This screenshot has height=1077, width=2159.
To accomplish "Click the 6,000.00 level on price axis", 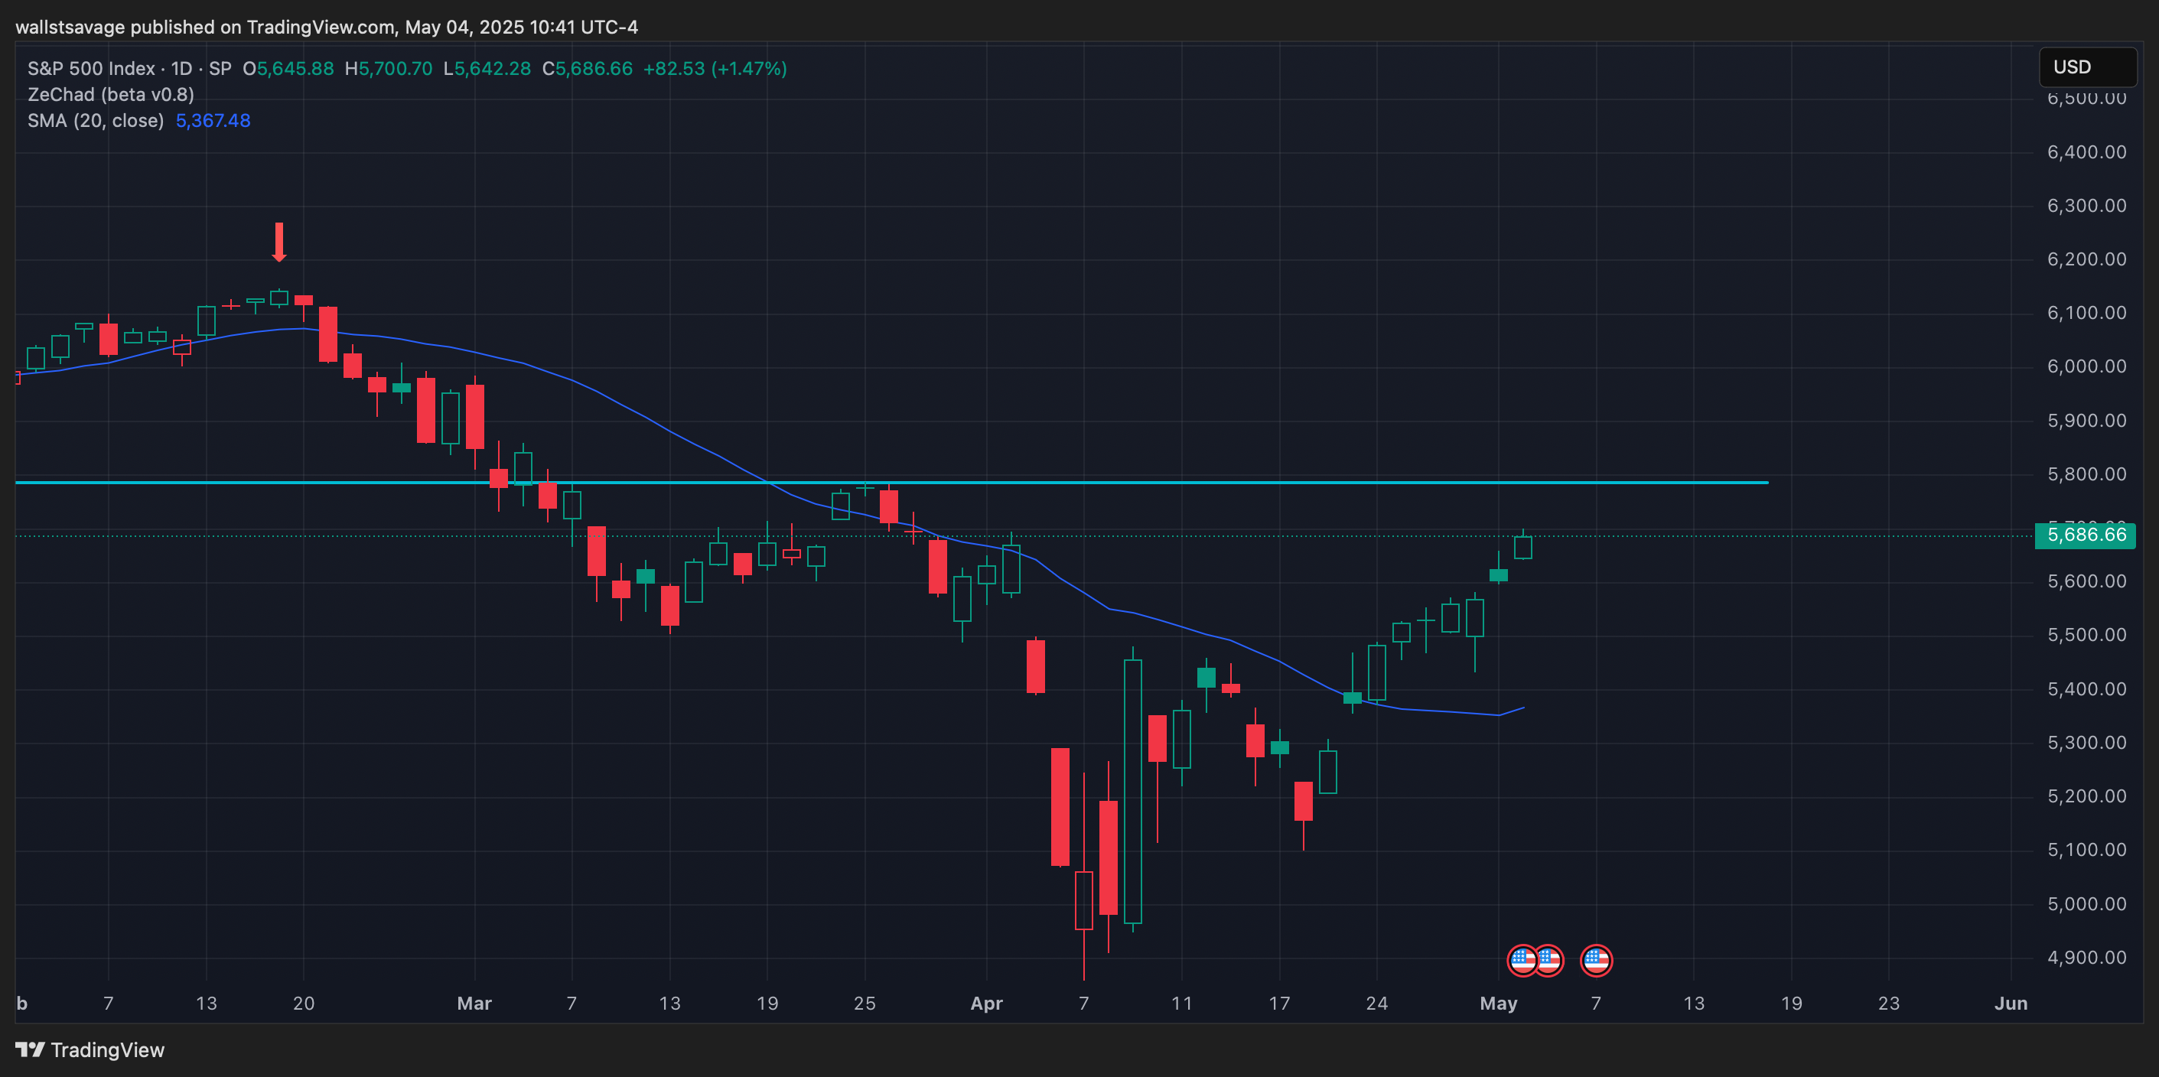I will (x=2086, y=366).
